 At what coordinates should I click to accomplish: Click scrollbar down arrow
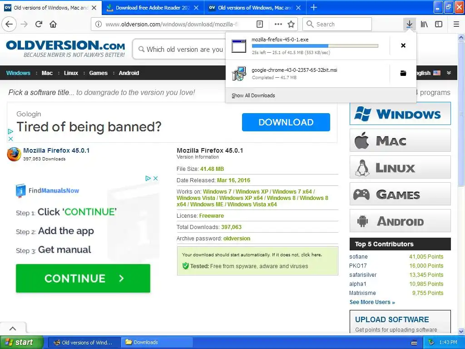(x=461, y=331)
